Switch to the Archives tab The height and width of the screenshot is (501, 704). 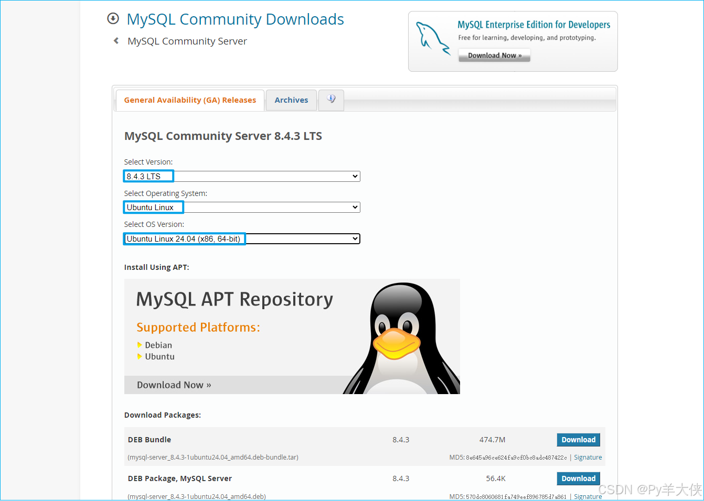click(x=291, y=100)
